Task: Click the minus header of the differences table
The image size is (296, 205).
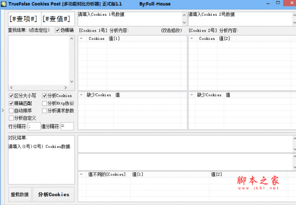Action: [81, 174]
